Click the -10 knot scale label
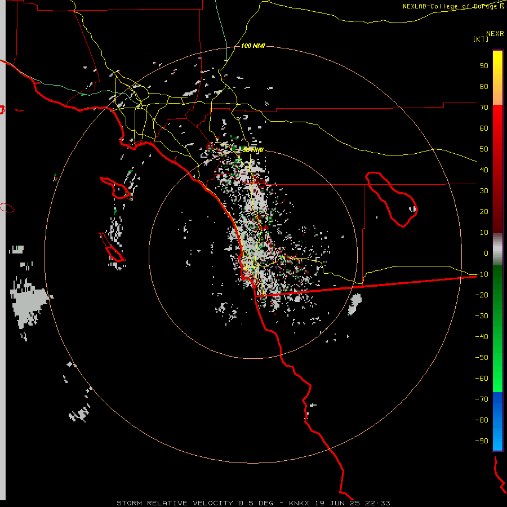Image resolution: width=507 pixels, height=507 pixels. tap(482, 274)
